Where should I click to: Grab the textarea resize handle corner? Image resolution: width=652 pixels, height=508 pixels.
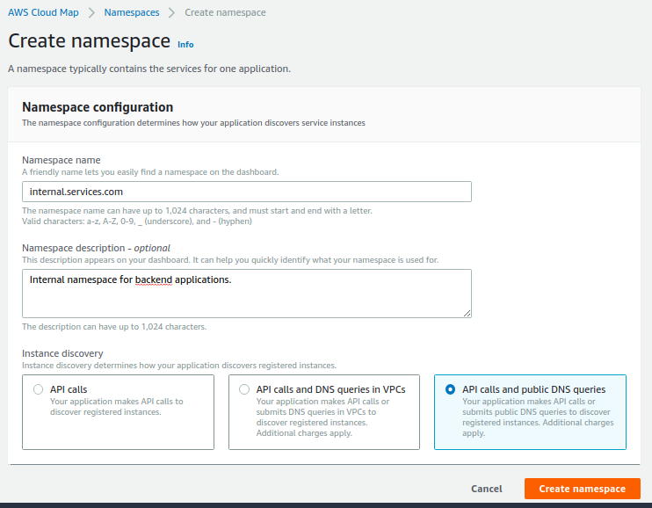pos(467,313)
